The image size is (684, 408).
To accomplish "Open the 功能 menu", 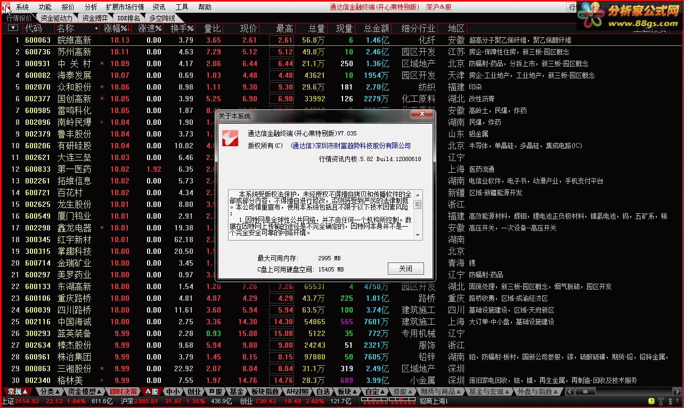I will [x=45, y=7].
